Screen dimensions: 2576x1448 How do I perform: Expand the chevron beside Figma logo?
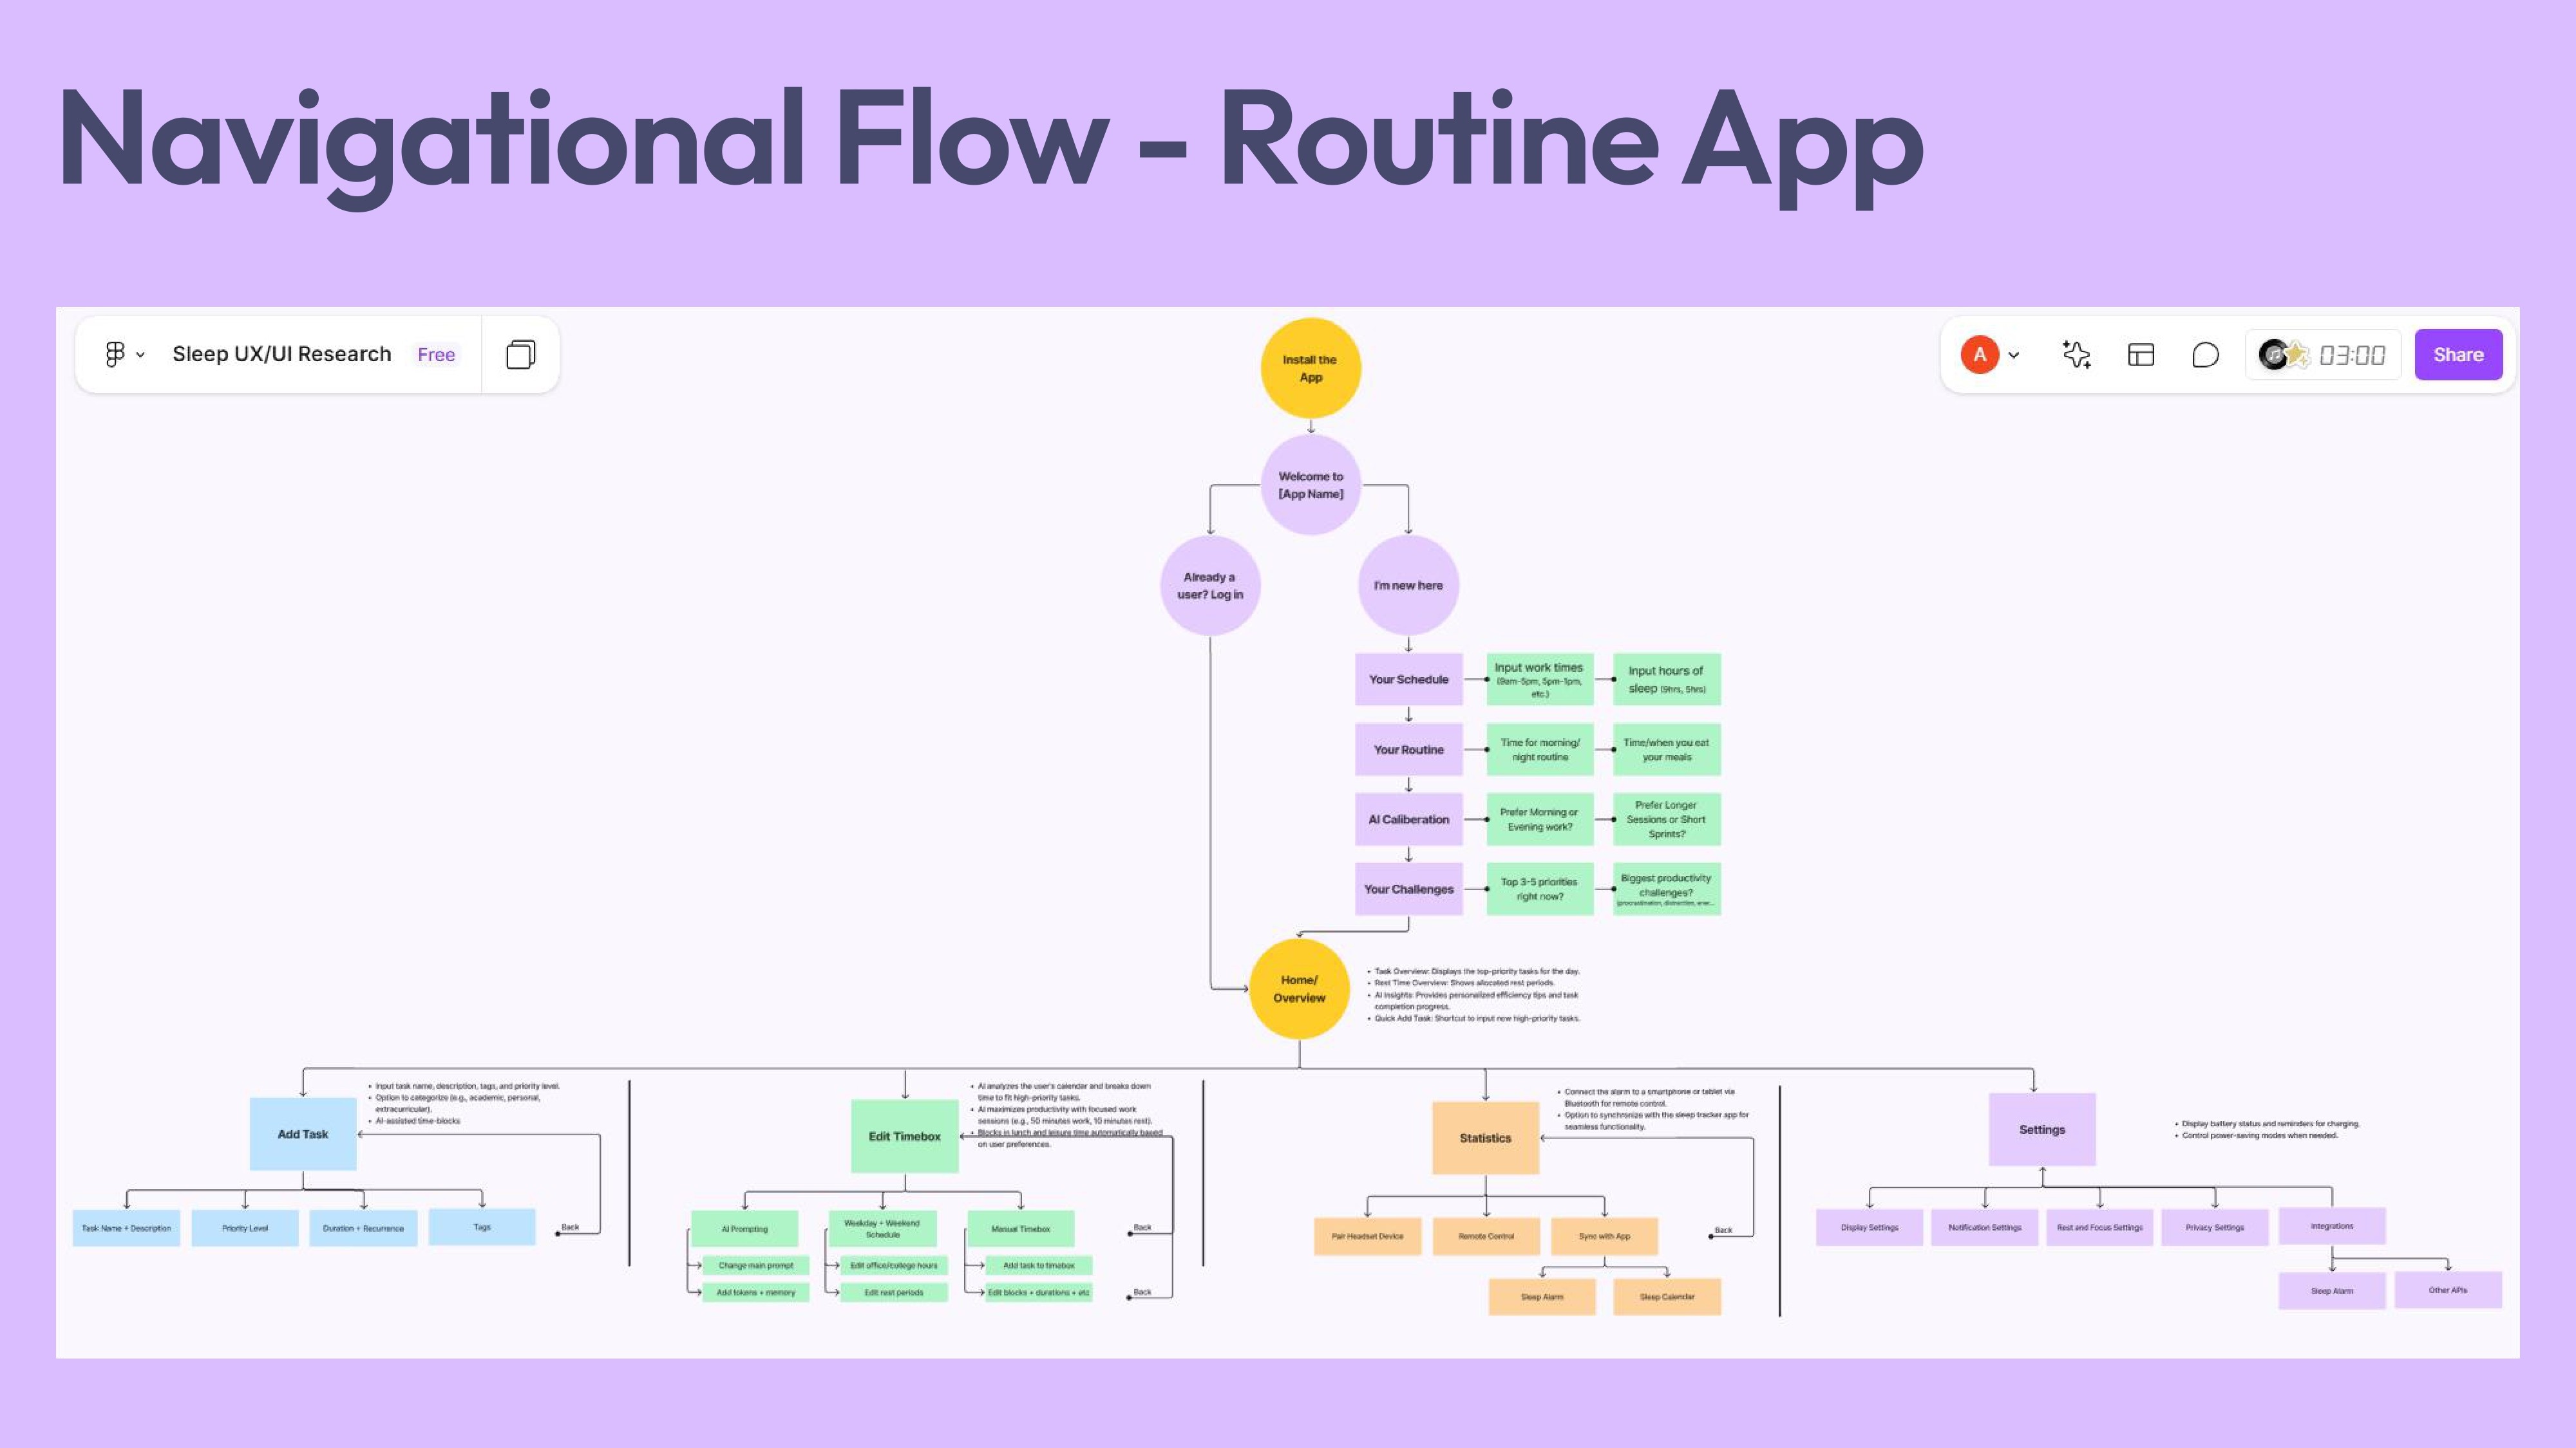point(141,355)
